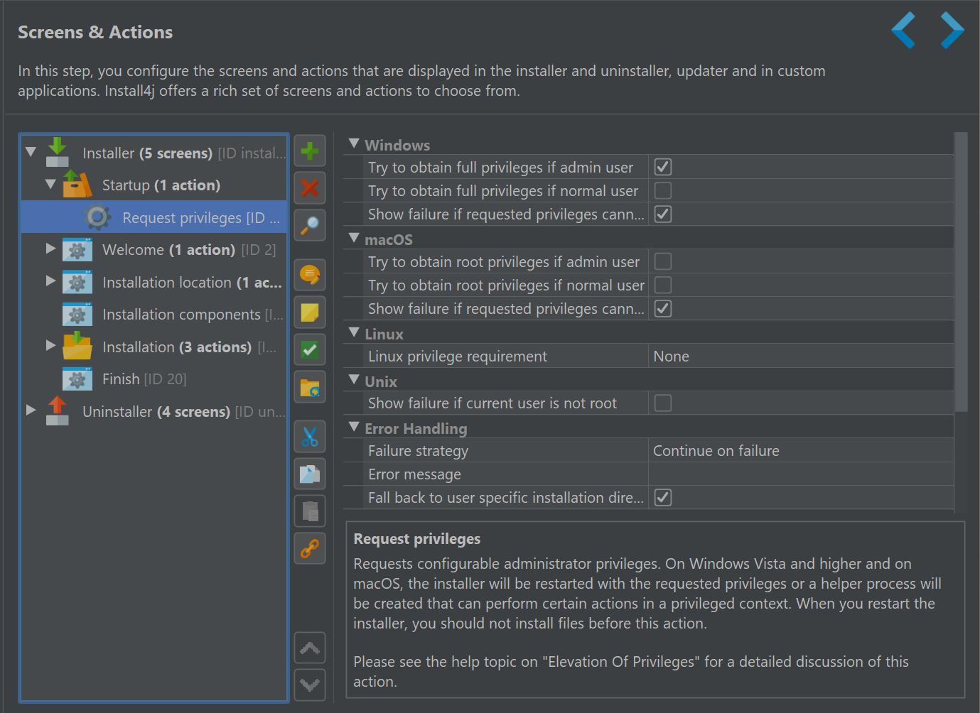Click the Linux privilege requirement label

458,356
